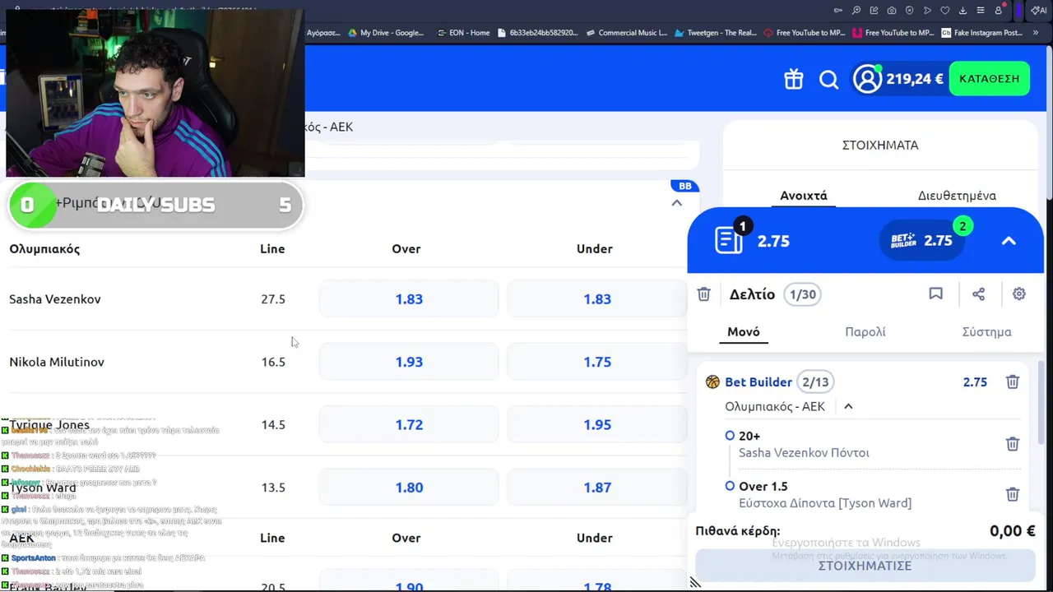
Task: Click the betslip icon with badge 1
Action: [x=730, y=240]
